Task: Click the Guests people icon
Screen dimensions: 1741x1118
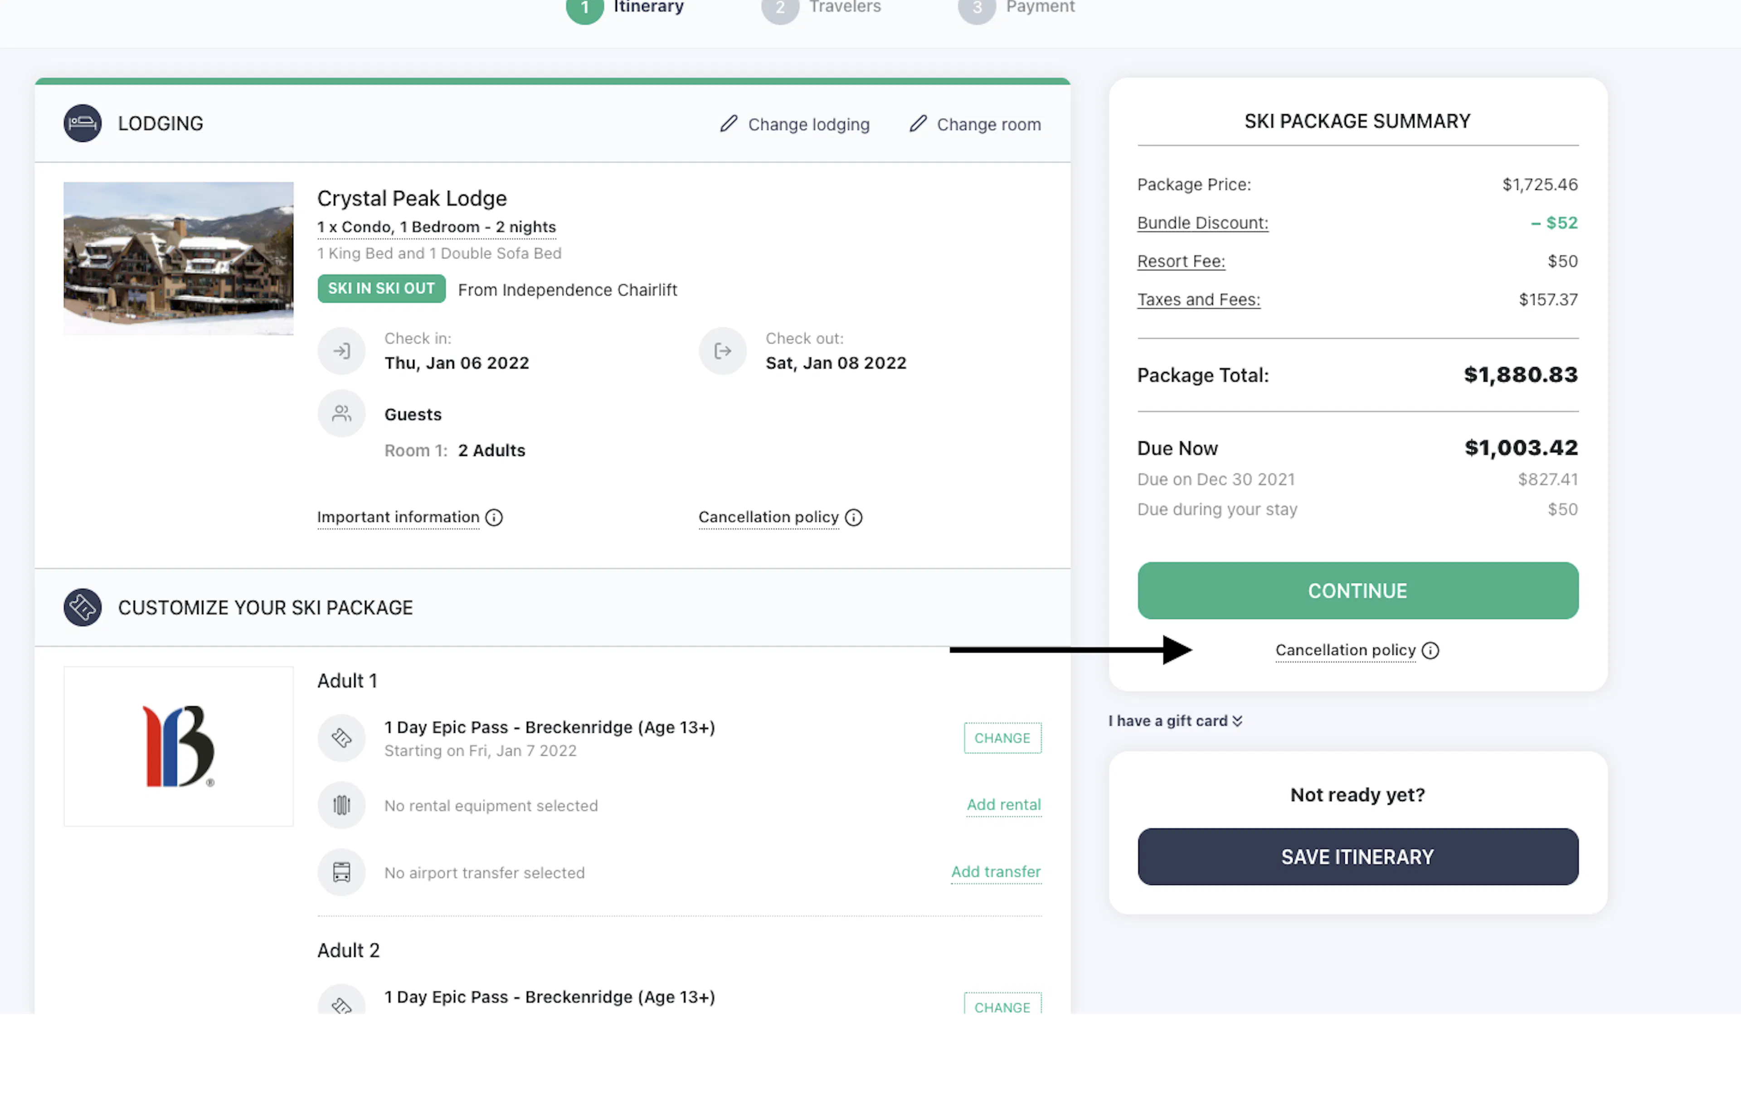Action: [341, 413]
